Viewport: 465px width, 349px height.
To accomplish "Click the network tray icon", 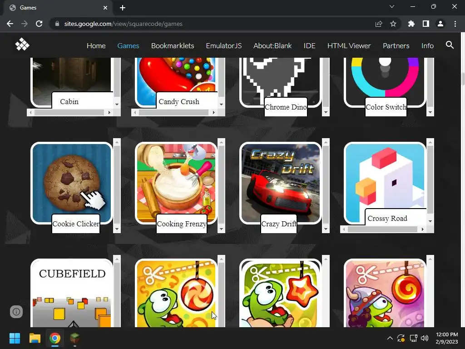I will pos(413,338).
